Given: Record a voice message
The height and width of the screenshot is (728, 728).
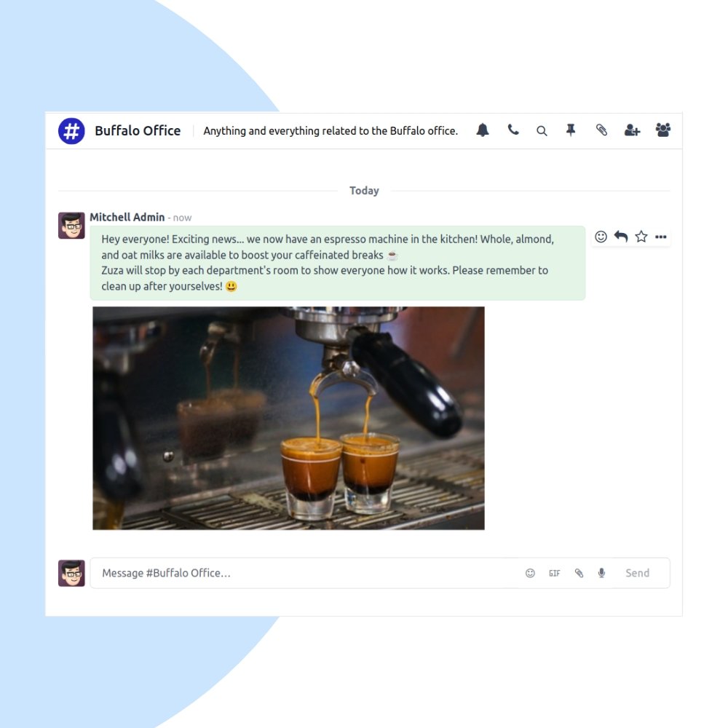Looking at the screenshot, I should pyautogui.click(x=602, y=573).
